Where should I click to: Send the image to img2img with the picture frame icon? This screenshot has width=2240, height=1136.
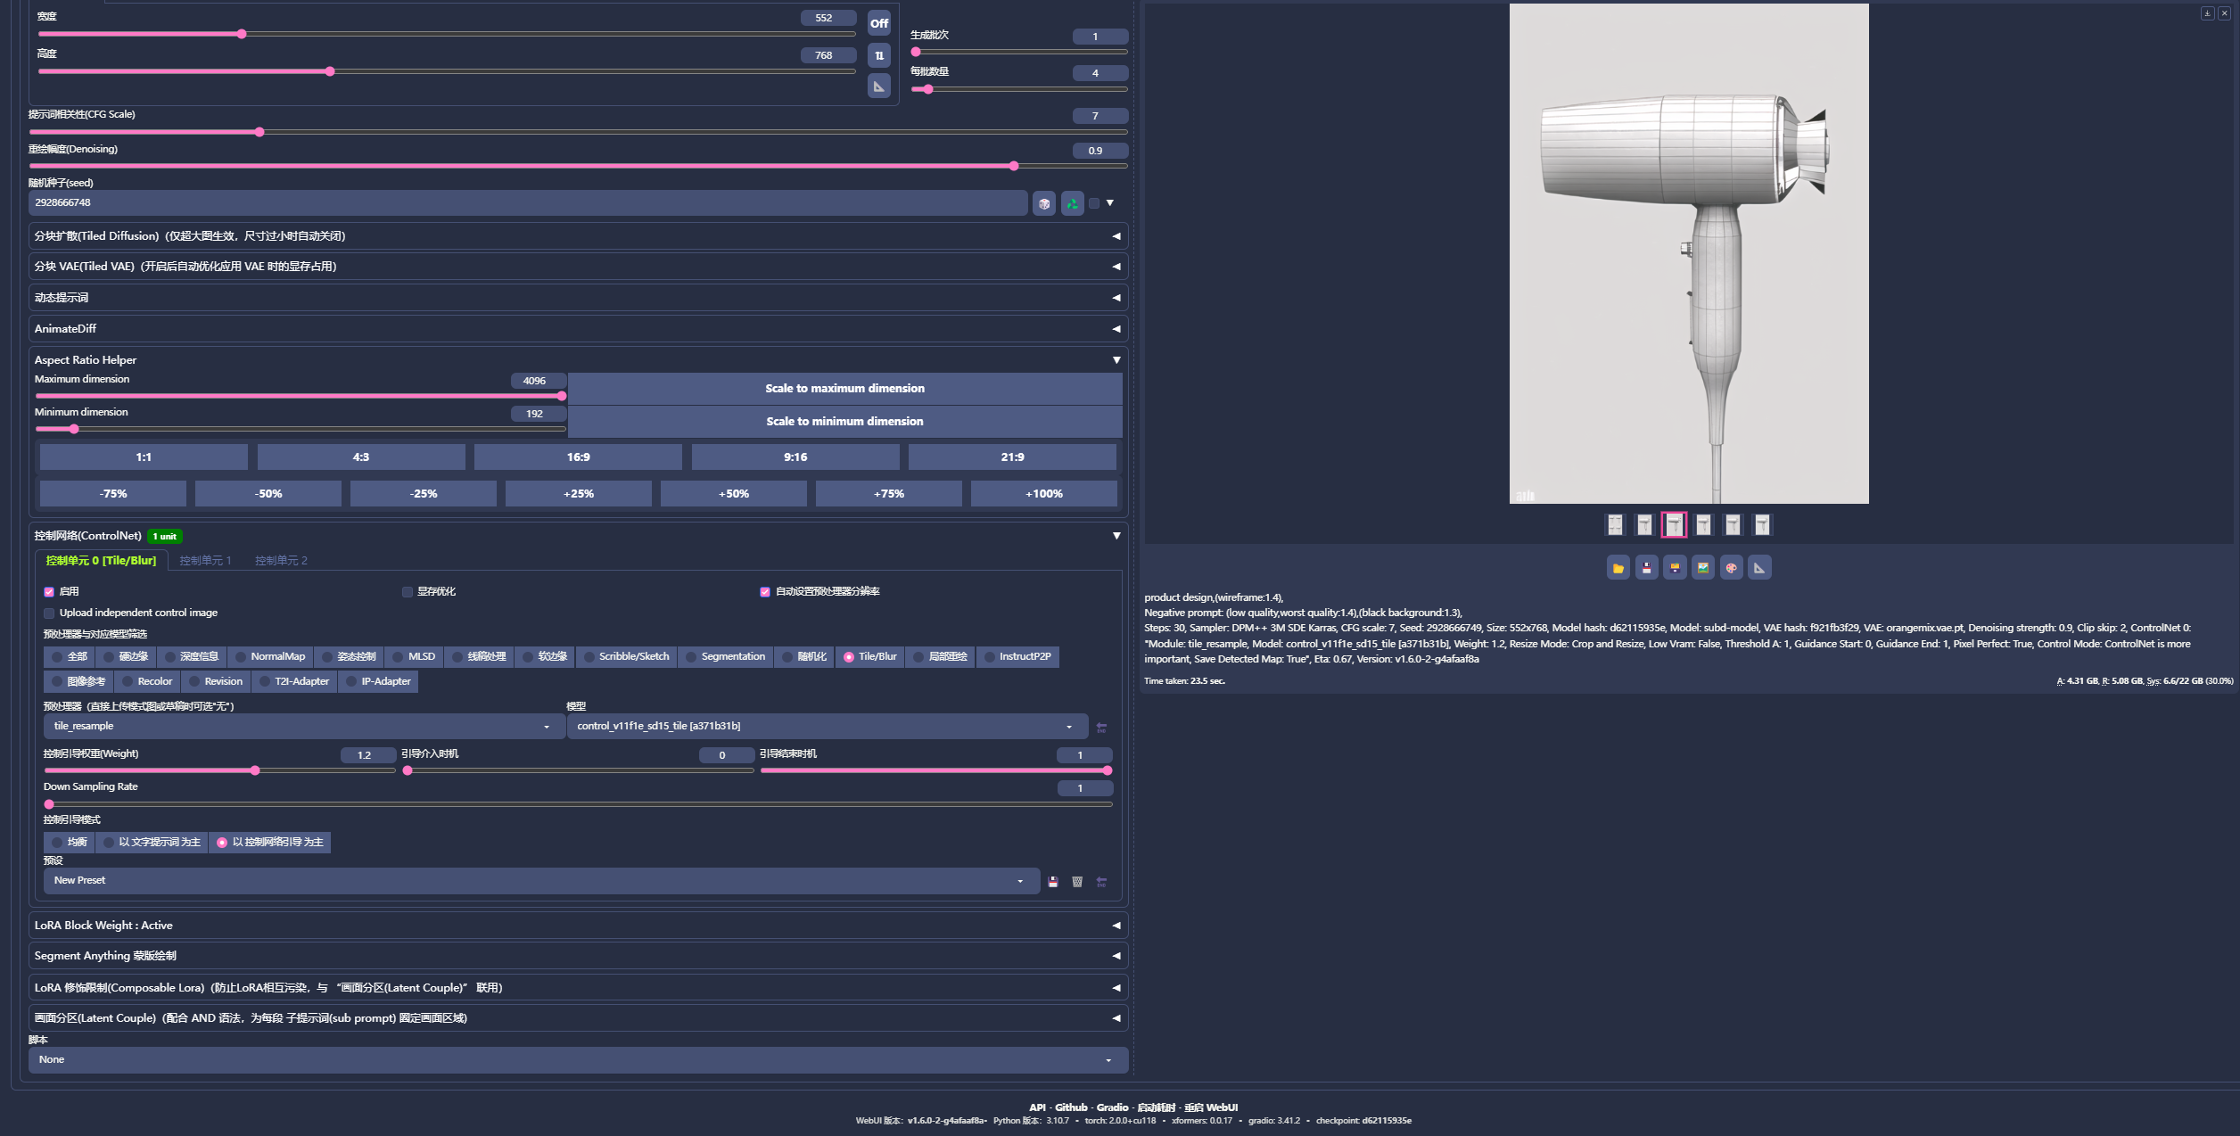[x=1702, y=568]
